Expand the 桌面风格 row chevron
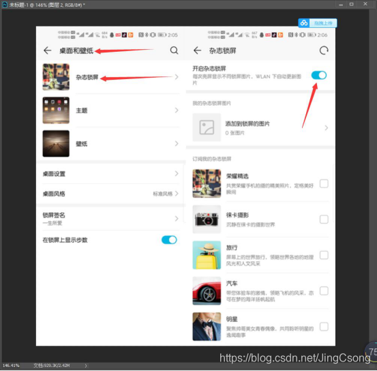The width and height of the screenshot is (377, 371). pos(177,194)
